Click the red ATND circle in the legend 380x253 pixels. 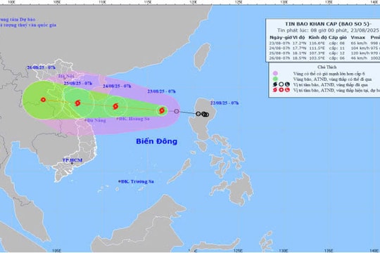281,90
